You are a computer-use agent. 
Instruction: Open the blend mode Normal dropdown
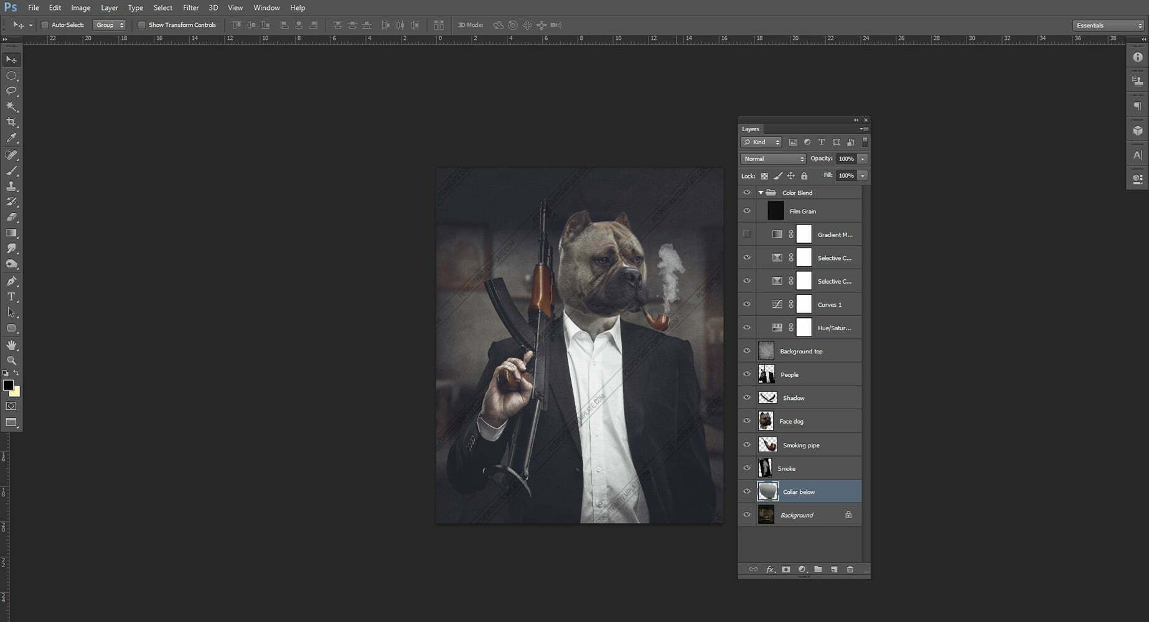pos(773,159)
